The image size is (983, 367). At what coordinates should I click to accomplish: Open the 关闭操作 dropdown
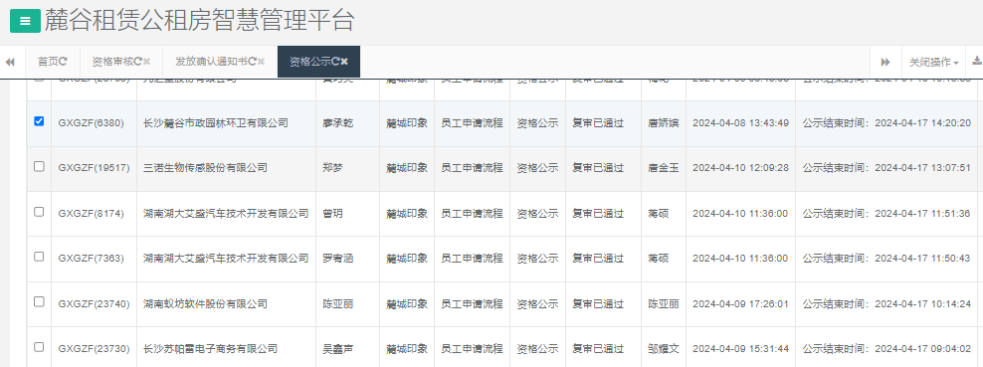934,62
